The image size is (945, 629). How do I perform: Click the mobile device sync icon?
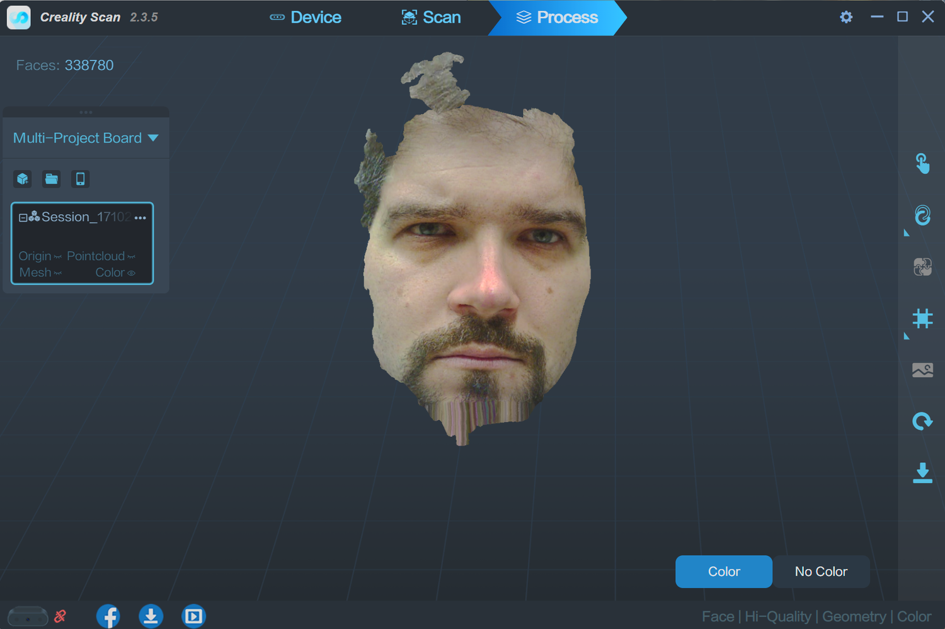click(80, 179)
